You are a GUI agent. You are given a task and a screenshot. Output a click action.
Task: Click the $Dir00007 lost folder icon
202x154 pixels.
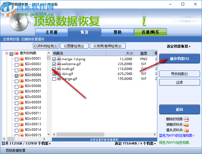pos(21,91)
